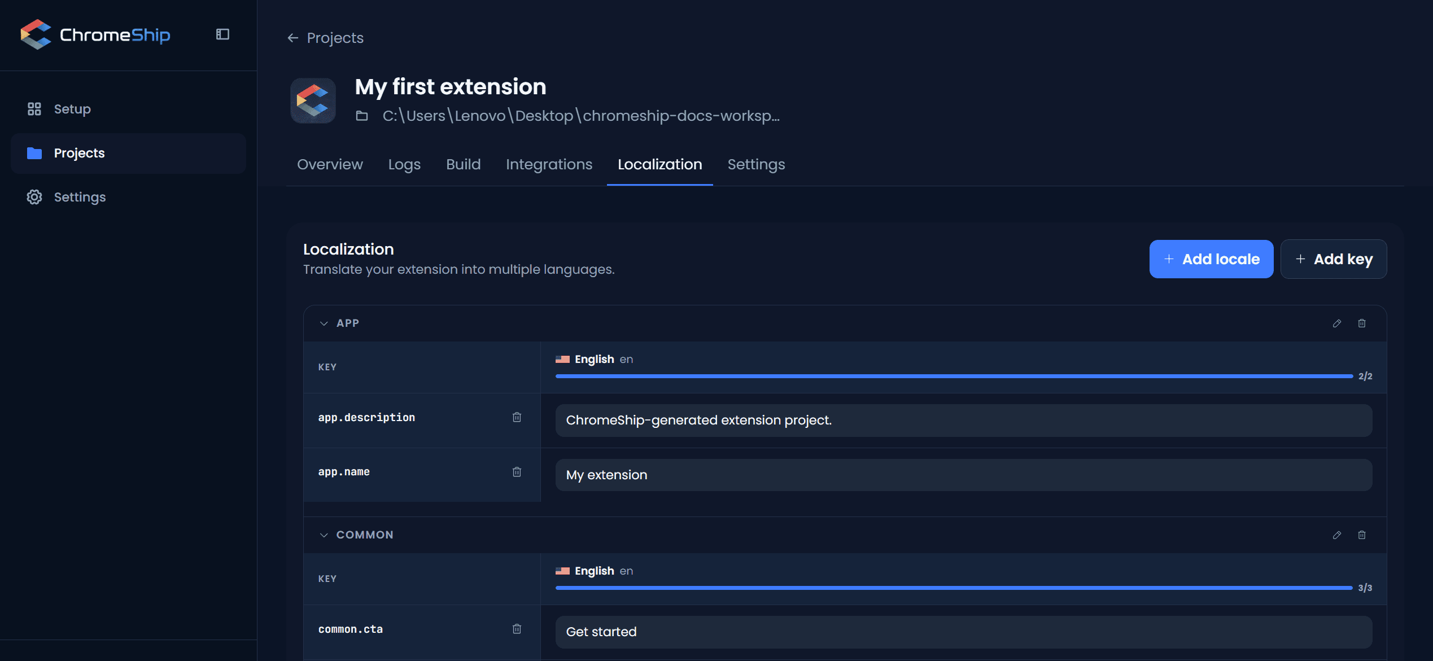Screen dimensions: 1433x661
Task: Select the app.name key label
Action: (x=344, y=472)
